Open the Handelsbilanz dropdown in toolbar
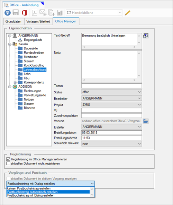Image resolution: width=173 pixels, height=205 pixels. 120,13
